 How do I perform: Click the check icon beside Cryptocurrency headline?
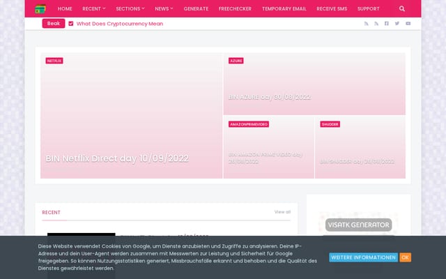click(71, 24)
